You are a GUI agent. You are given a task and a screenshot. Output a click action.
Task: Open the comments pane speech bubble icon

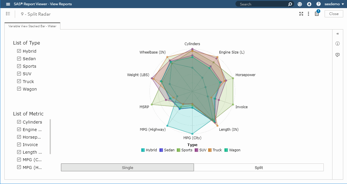pos(337,55)
